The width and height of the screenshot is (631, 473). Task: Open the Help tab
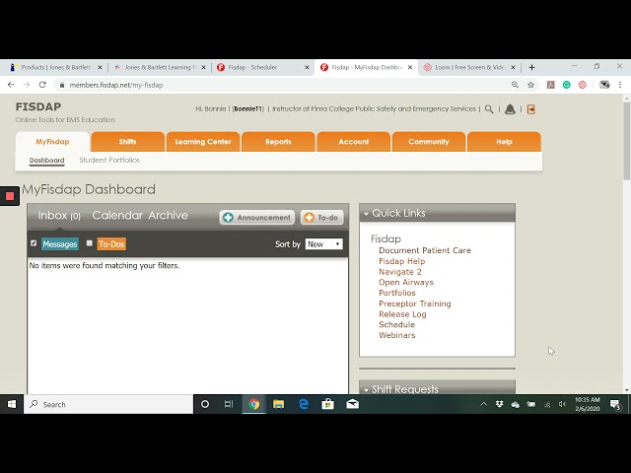(x=504, y=142)
